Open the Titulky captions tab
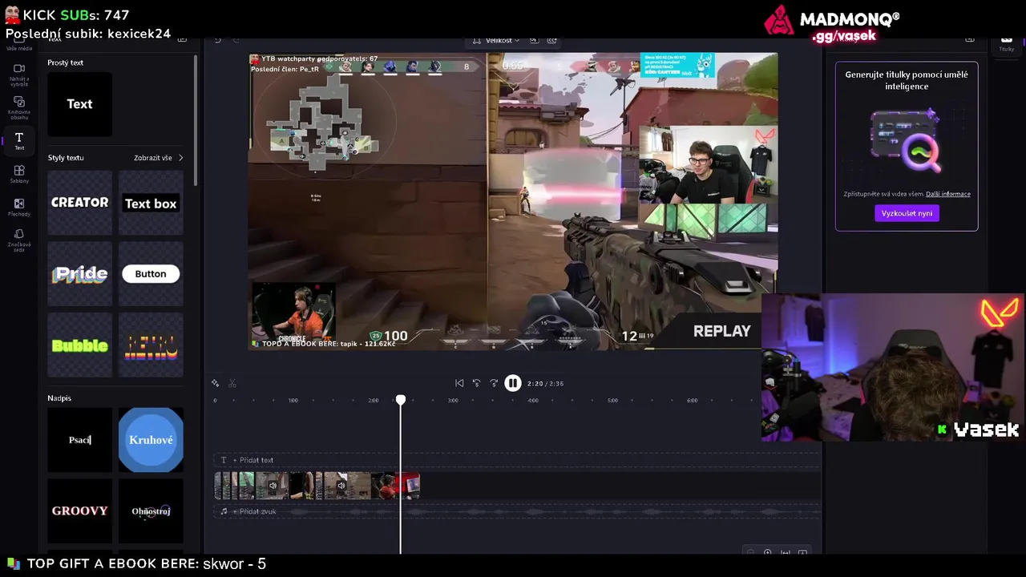 point(1007,43)
